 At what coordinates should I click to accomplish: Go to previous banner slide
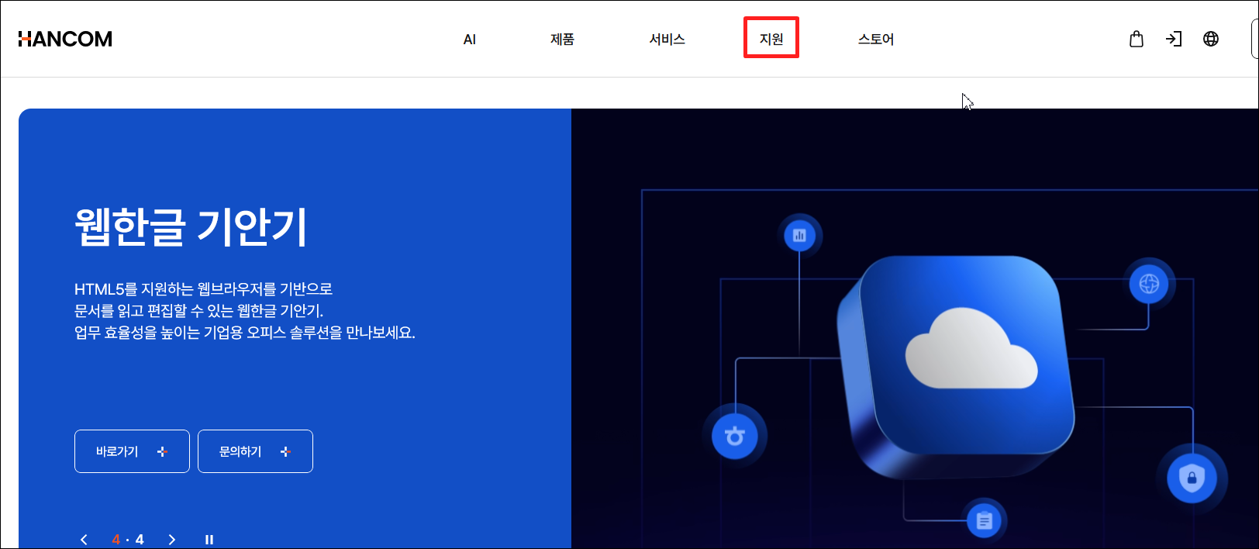[84, 540]
